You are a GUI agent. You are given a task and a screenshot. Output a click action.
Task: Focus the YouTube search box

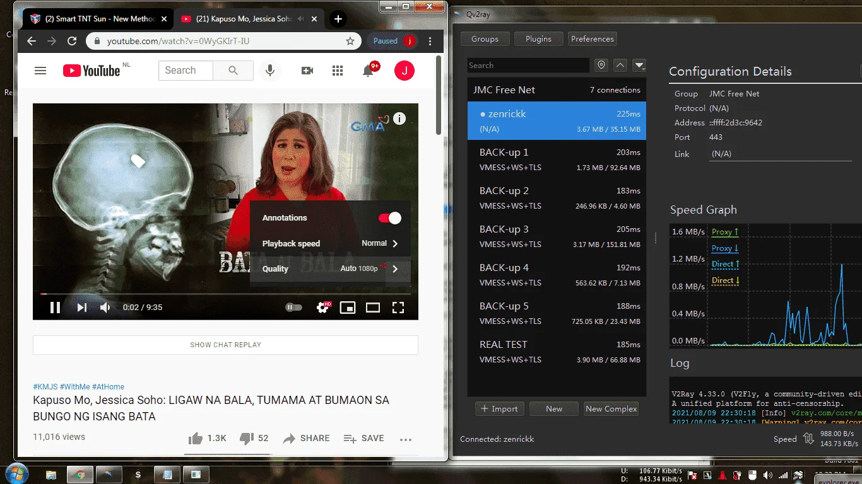(186, 71)
